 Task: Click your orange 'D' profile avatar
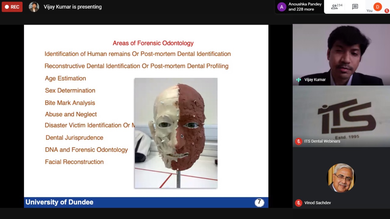tap(378, 7)
